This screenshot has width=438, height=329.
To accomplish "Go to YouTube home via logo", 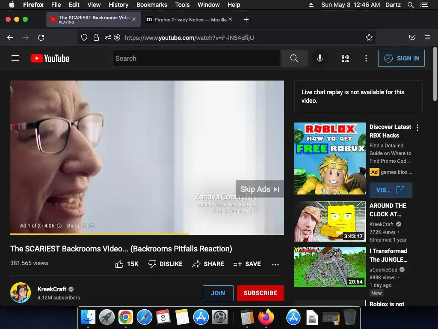I will coord(50,58).
